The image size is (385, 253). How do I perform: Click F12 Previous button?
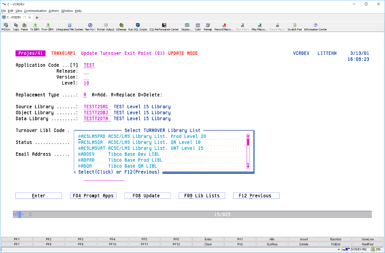coord(256,195)
